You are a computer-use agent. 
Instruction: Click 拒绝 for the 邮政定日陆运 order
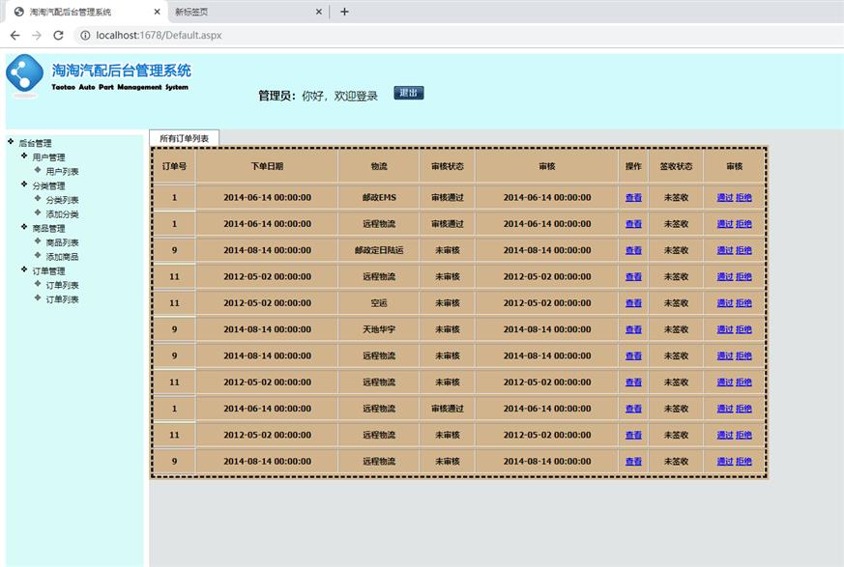743,250
